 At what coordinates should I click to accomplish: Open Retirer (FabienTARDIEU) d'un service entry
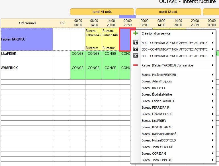[x=167, y=65]
